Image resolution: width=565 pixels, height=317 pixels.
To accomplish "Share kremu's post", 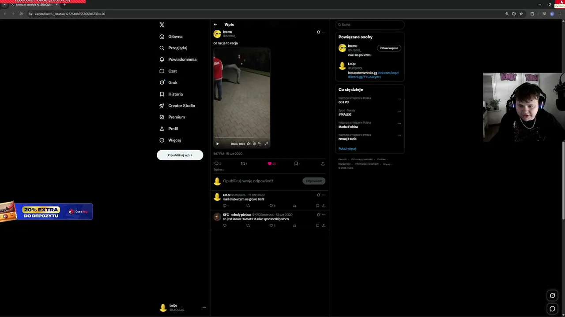I will tap(323, 164).
